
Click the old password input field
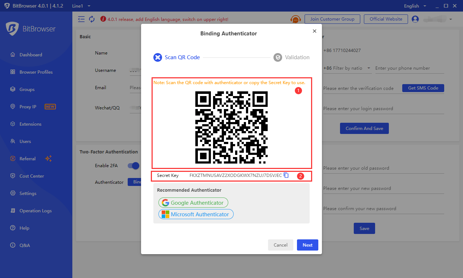(383, 168)
